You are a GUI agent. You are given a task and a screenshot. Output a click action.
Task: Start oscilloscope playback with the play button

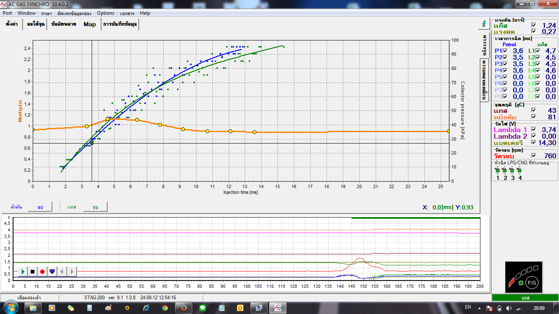[23, 271]
